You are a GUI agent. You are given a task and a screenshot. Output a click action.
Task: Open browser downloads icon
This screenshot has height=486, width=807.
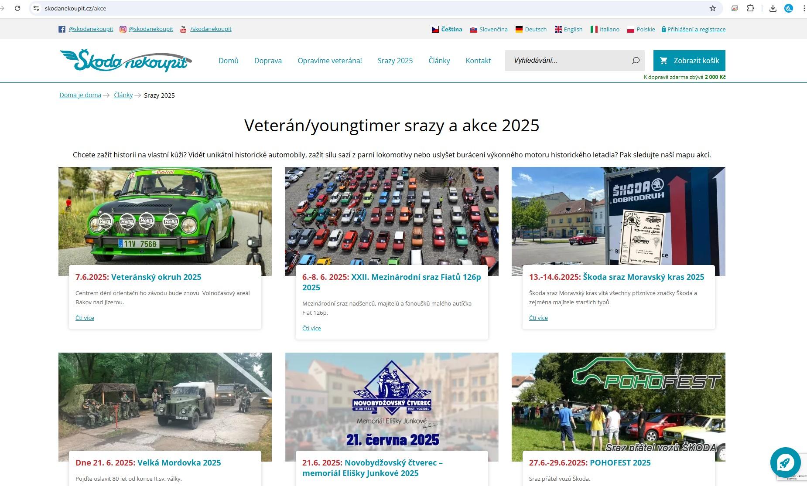[x=773, y=8]
